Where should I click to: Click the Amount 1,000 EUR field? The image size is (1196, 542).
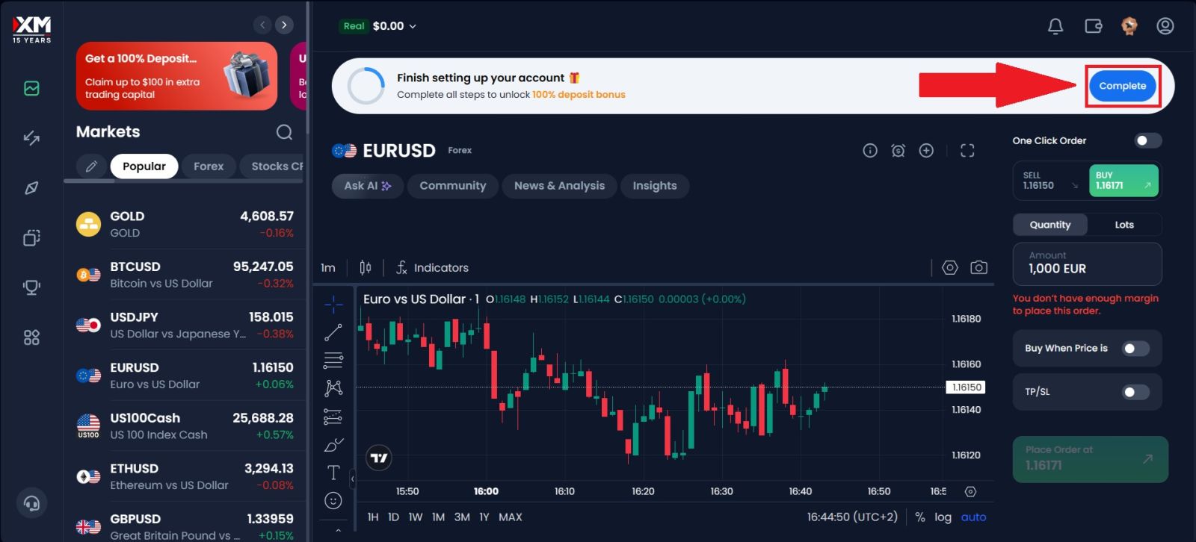point(1087,264)
